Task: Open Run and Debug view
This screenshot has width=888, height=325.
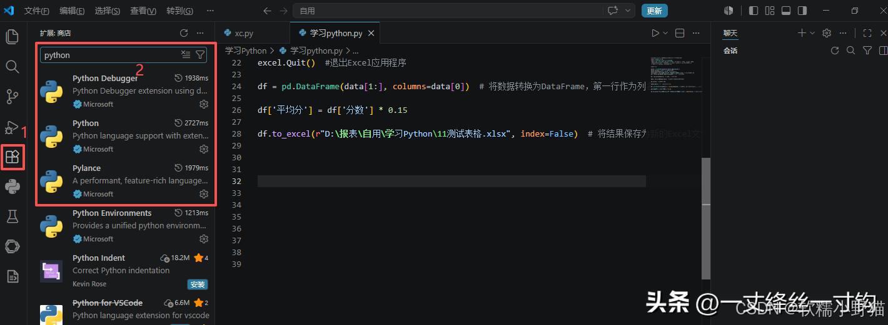Action: [12, 127]
